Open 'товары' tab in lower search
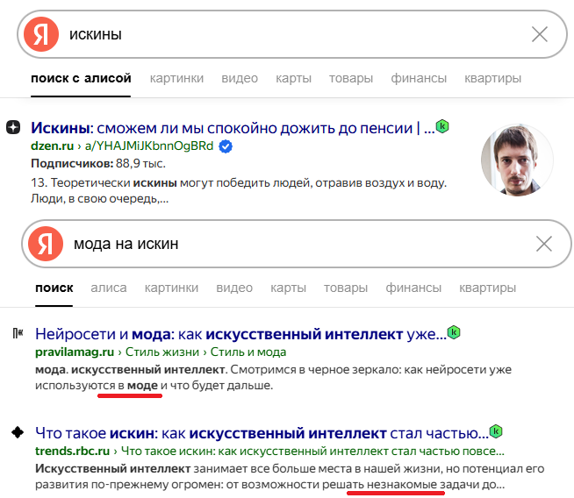574x498 pixels. pyautogui.click(x=346, y=288)
